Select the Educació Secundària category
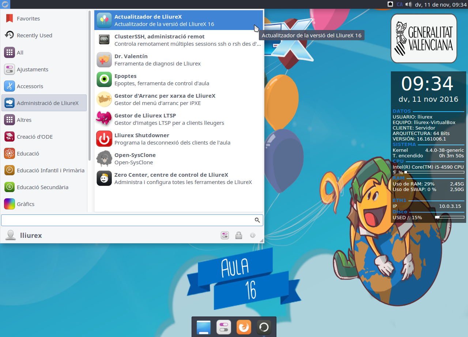Viewport: 468px width, 337px height. [42, 187]
